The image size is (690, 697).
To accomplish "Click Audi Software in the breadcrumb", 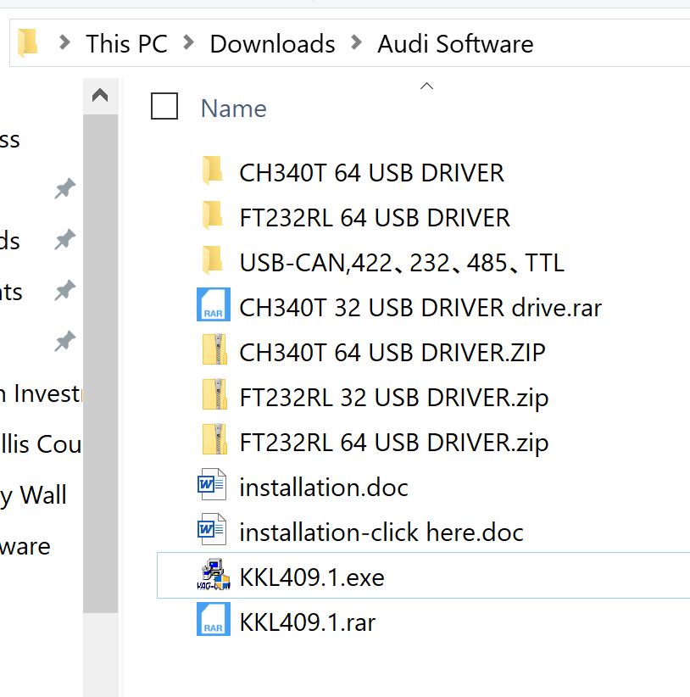I will (455, 43).
